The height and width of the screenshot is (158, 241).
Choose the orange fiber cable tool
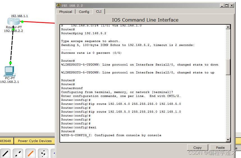coord(31,154)
